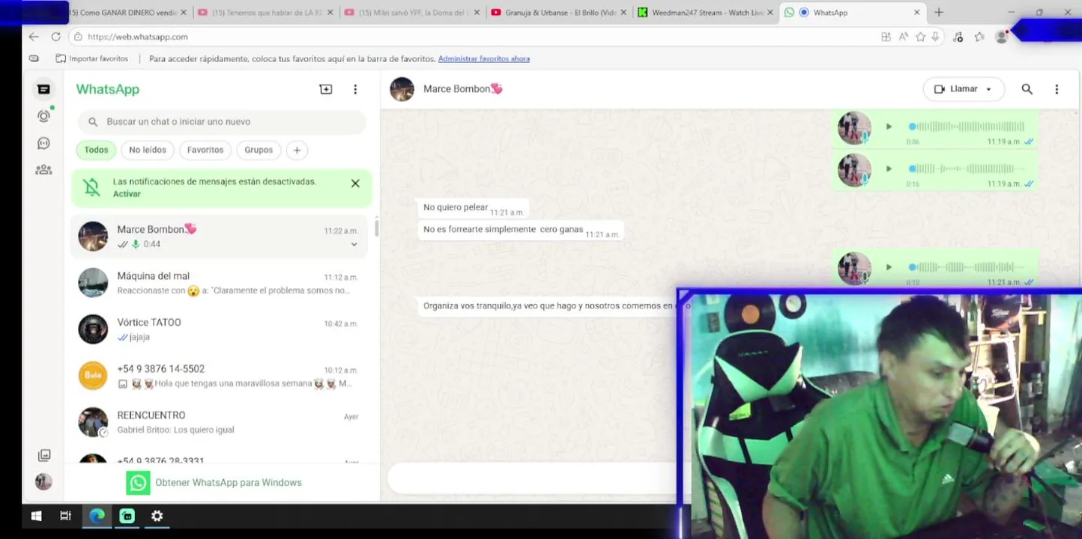
Task: Open Marce Bombon header profile picture
Action: point(402,89)
